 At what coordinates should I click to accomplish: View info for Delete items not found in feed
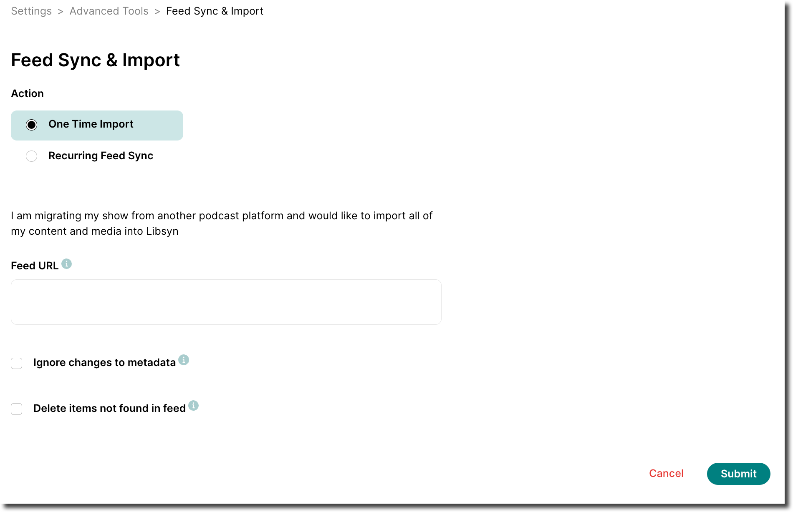click(193, 405)
